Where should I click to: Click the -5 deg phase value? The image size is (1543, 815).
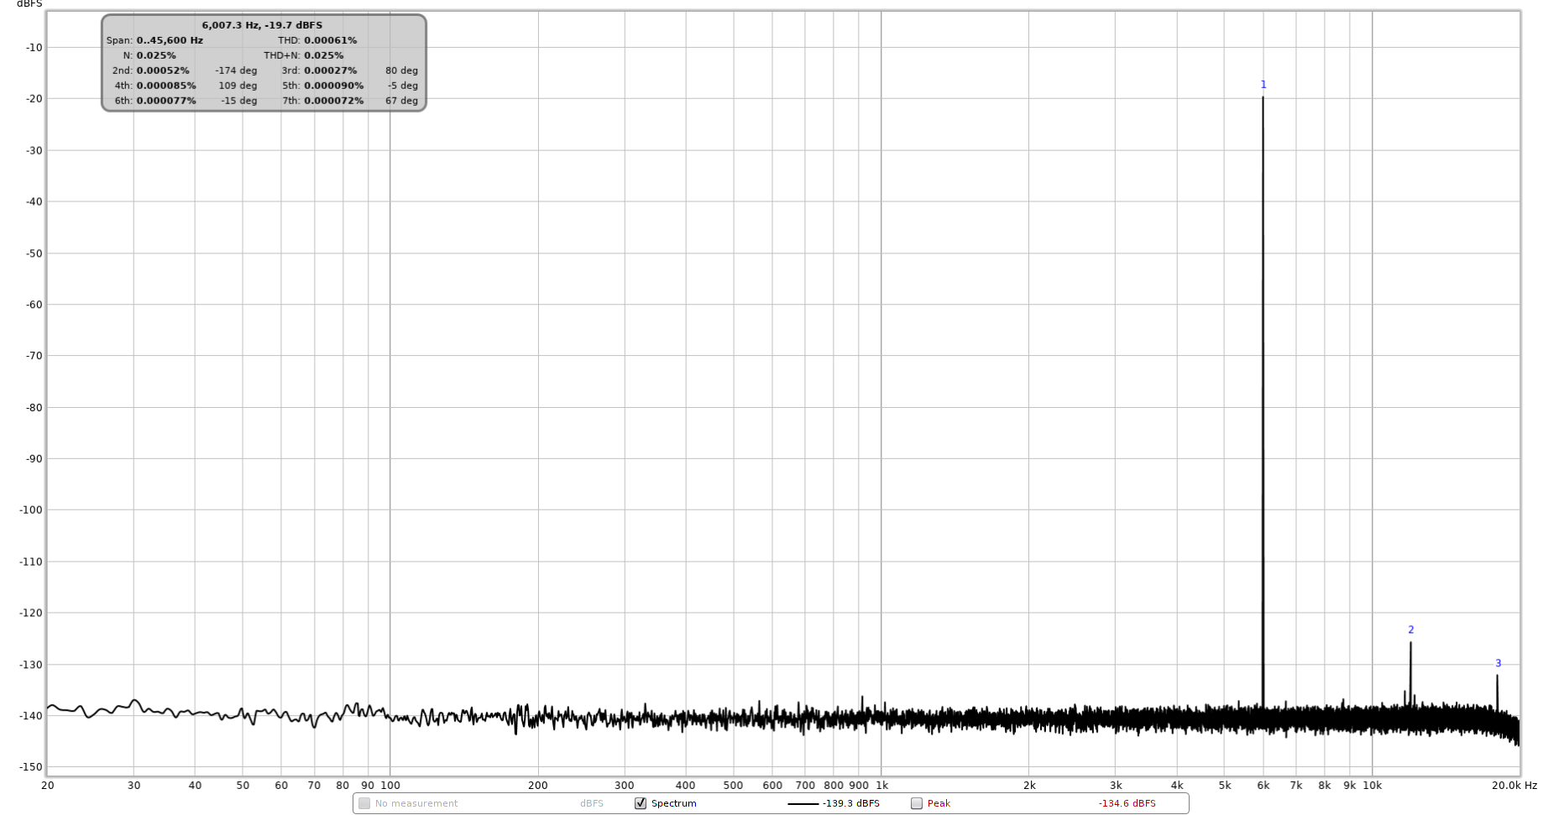pyautogui.click(x=403, y=86)
